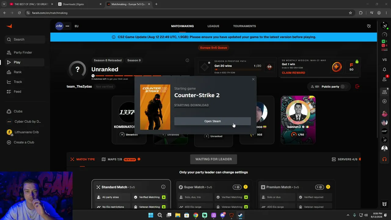Select the Premium Match card
This screenshot has height=220, width=391.
(x=296, y=194)
